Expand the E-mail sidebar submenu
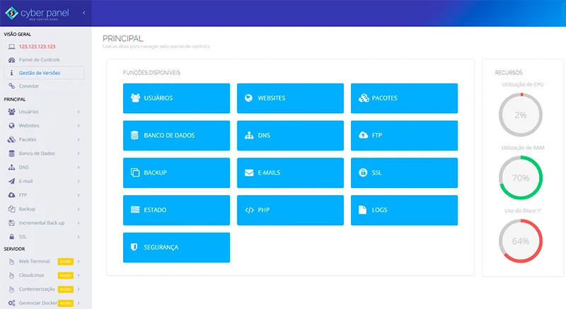 point(79,181)
